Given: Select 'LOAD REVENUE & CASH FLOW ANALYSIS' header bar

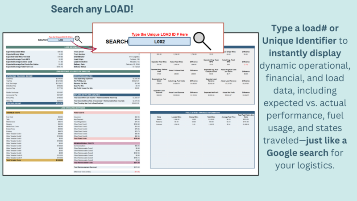Looking at the screenshot, I should 73,71.
